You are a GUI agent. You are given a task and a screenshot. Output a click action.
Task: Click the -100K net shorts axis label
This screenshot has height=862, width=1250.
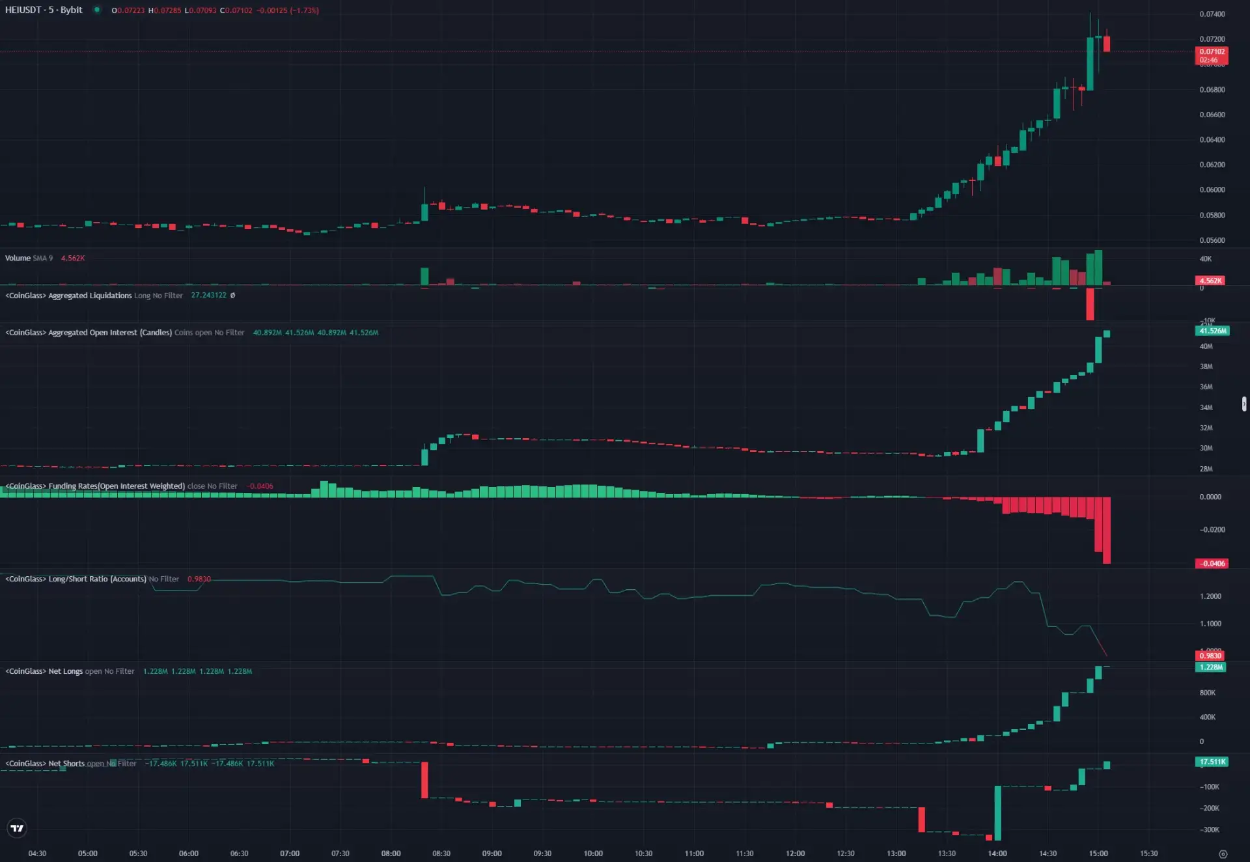[x=1210, y=787]
